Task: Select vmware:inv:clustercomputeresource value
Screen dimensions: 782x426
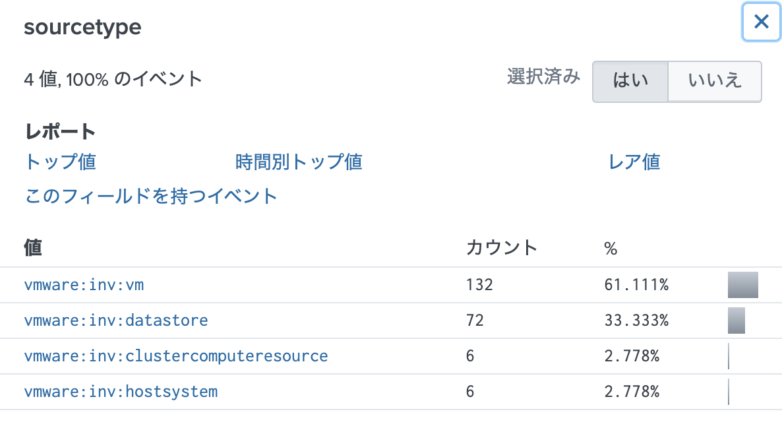Action: pos(175,356)
